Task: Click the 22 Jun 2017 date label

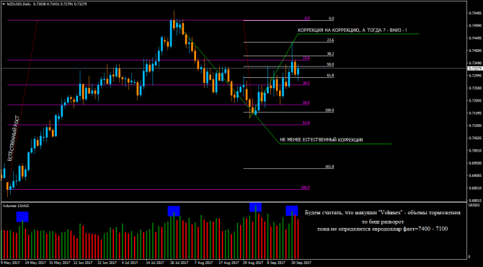Action: [107, 263]
